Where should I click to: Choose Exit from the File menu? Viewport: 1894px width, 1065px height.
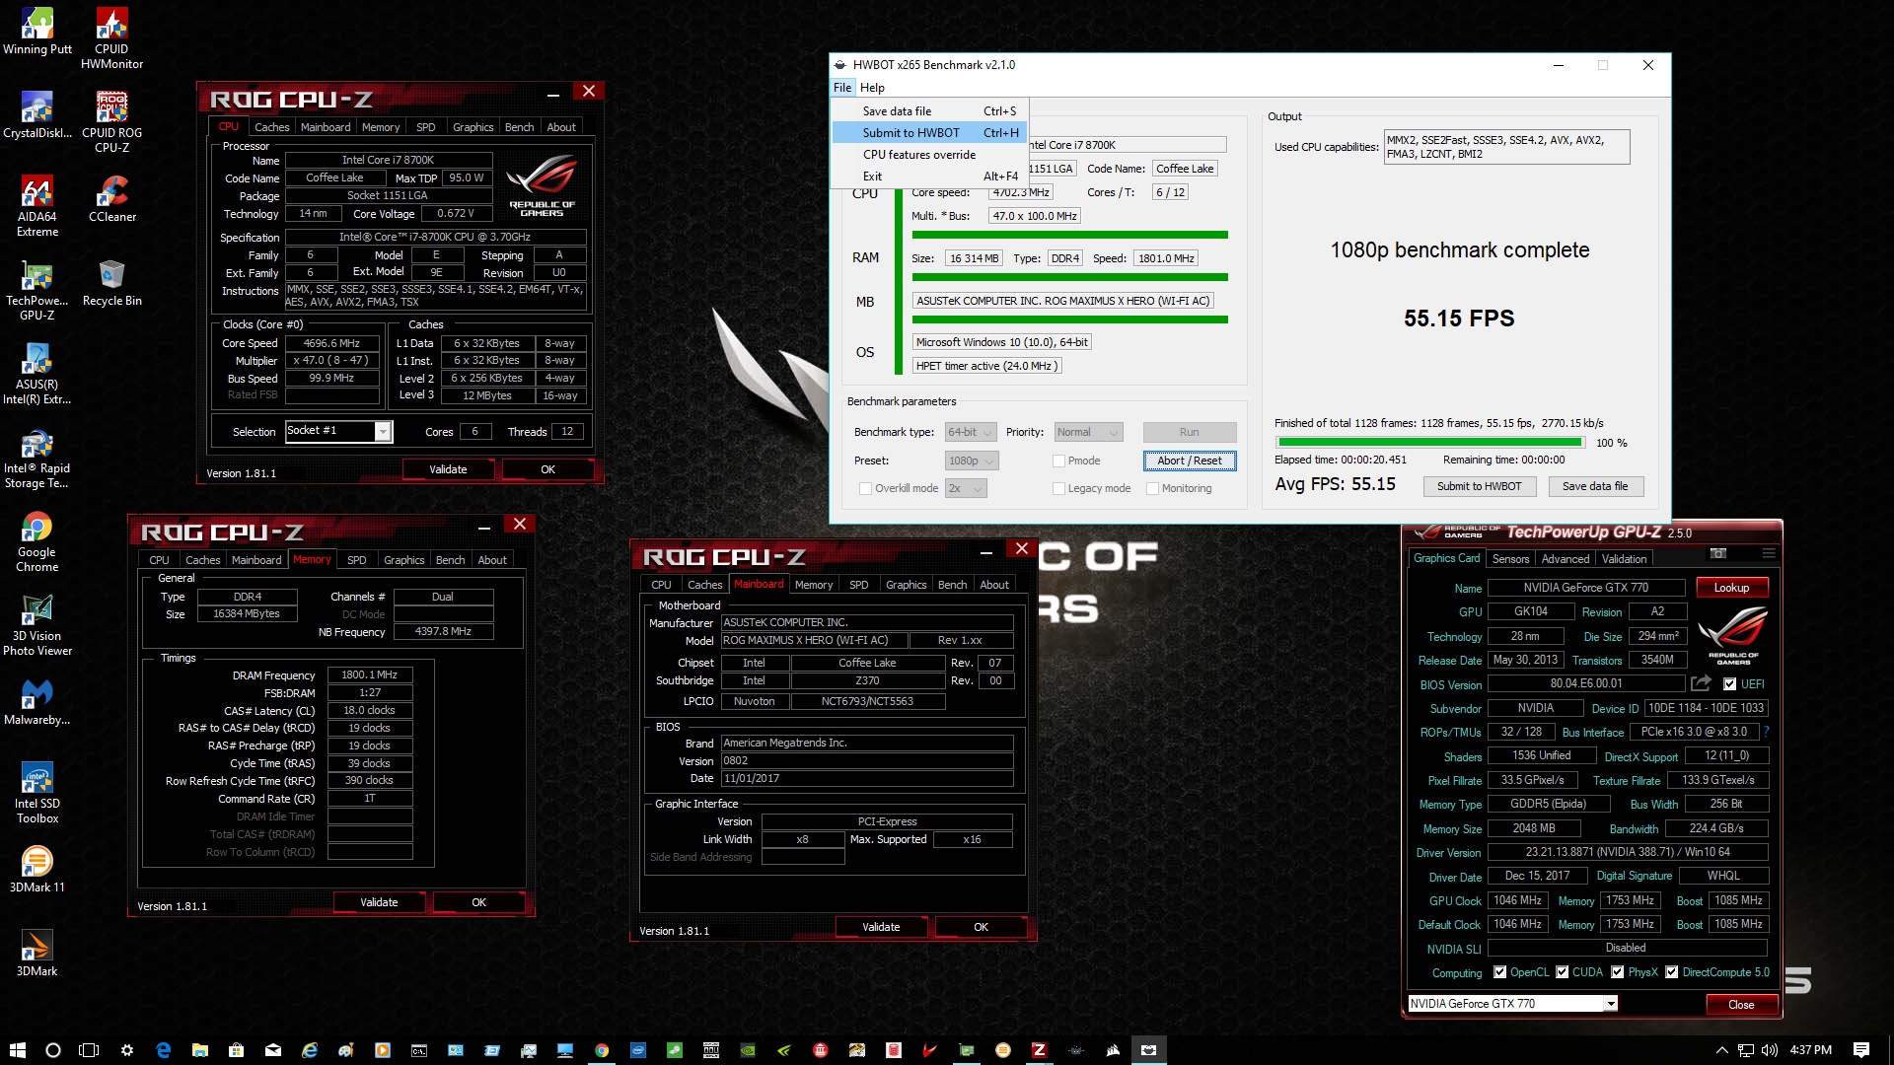click(930, 177)
